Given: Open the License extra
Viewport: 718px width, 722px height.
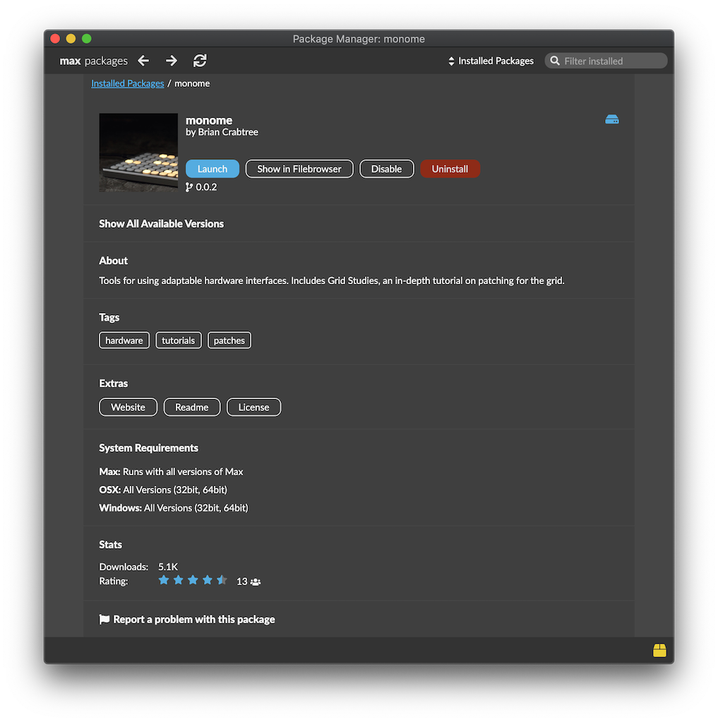Looking at the screenshot, I should (x=253, y=407).
